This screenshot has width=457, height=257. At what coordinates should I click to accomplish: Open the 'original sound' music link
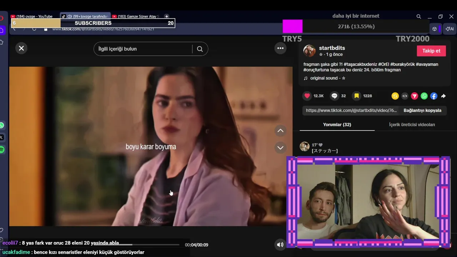tap(327, 78)
